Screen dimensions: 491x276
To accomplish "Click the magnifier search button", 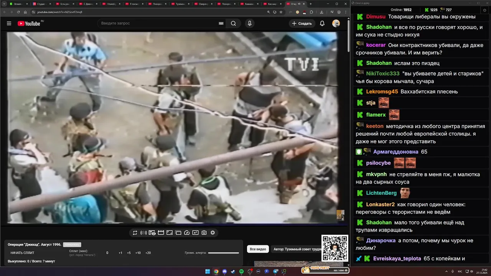I will pos(233,23).
